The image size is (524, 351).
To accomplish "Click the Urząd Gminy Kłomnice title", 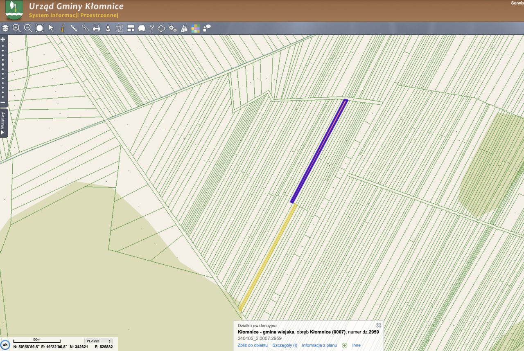I will [76, 7].
